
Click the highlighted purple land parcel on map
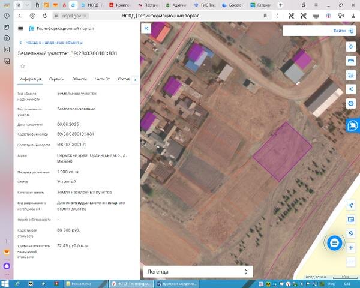[283, 152]
